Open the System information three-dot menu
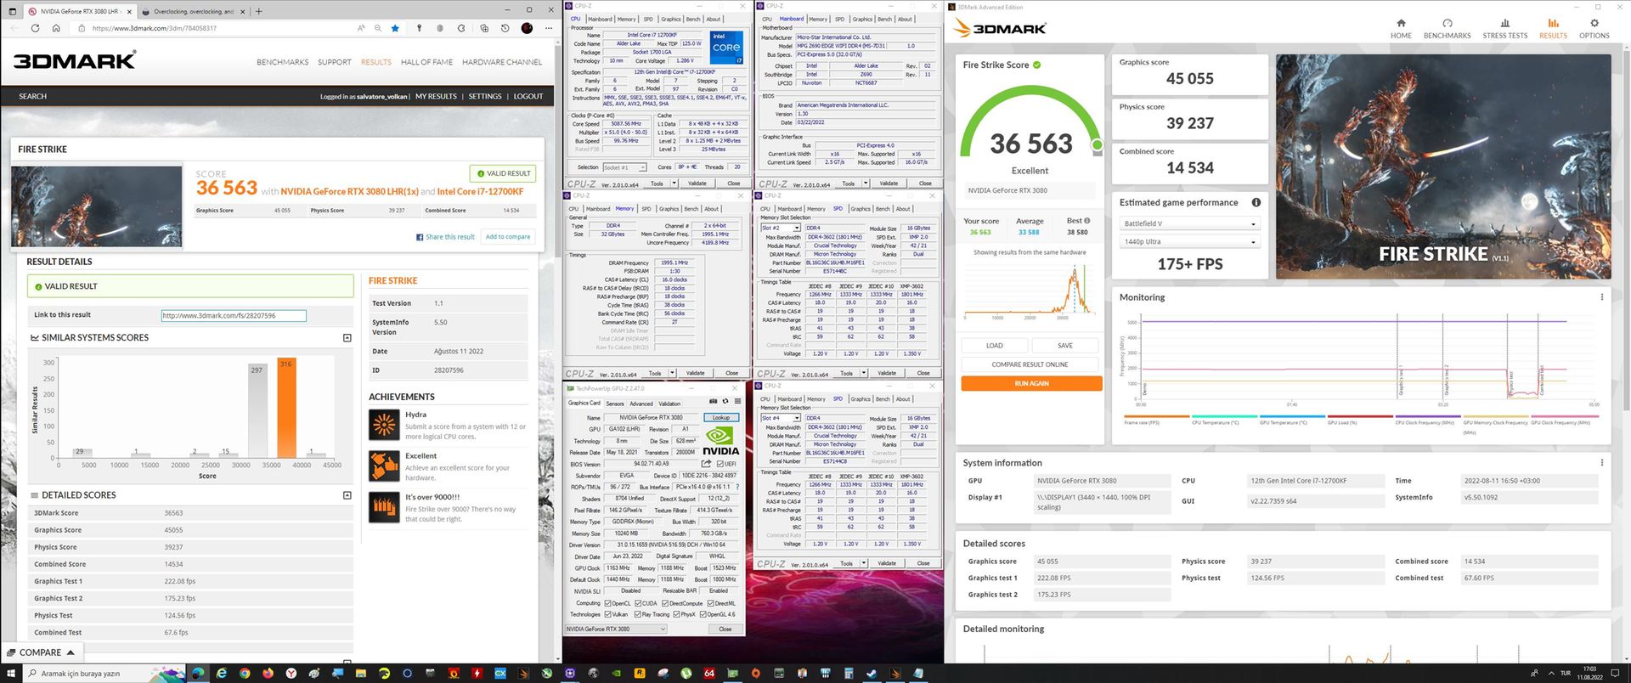This screenshot has width=1631, height=683. [x=1602, y=463]
